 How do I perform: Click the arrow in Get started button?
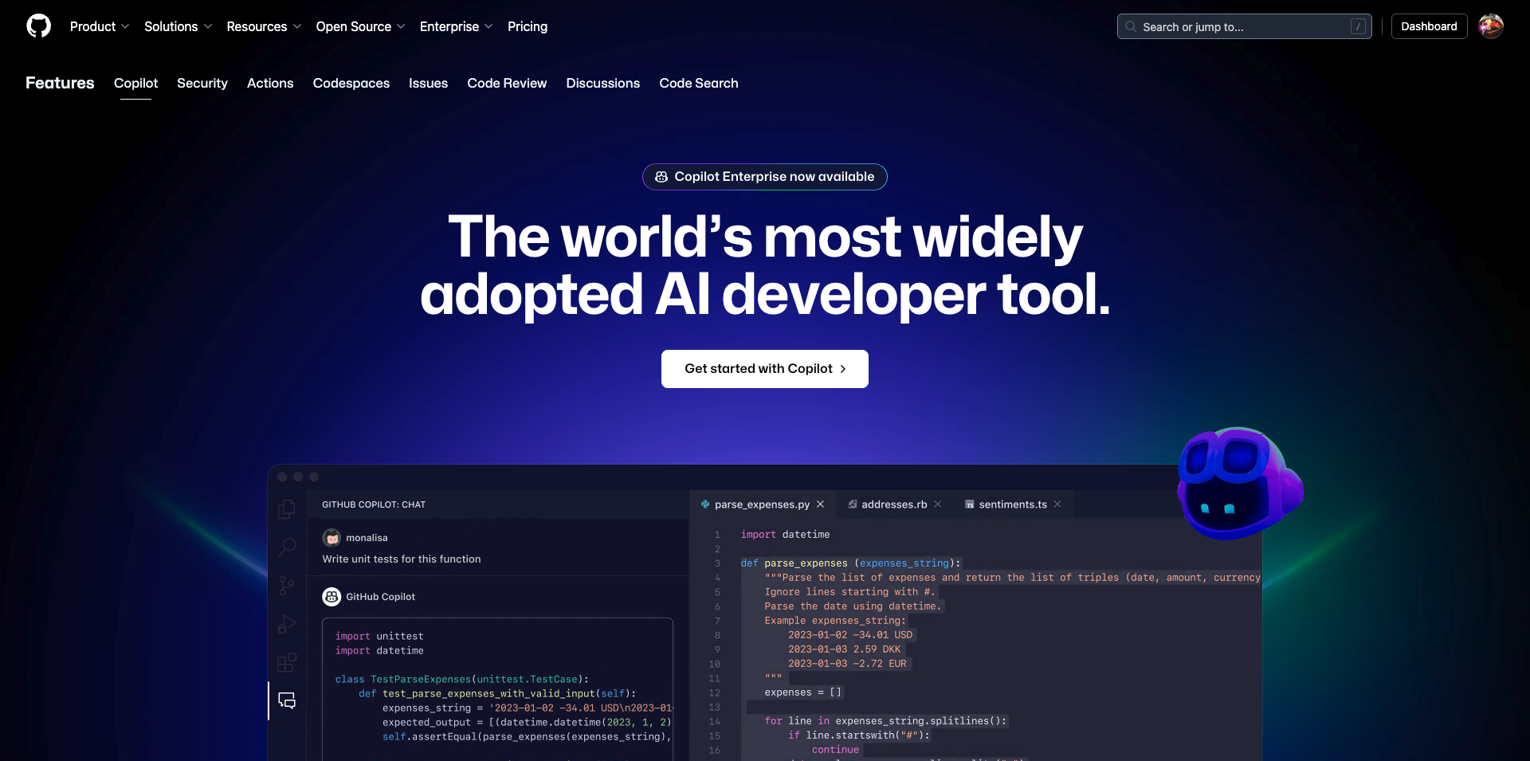[843, 369]
